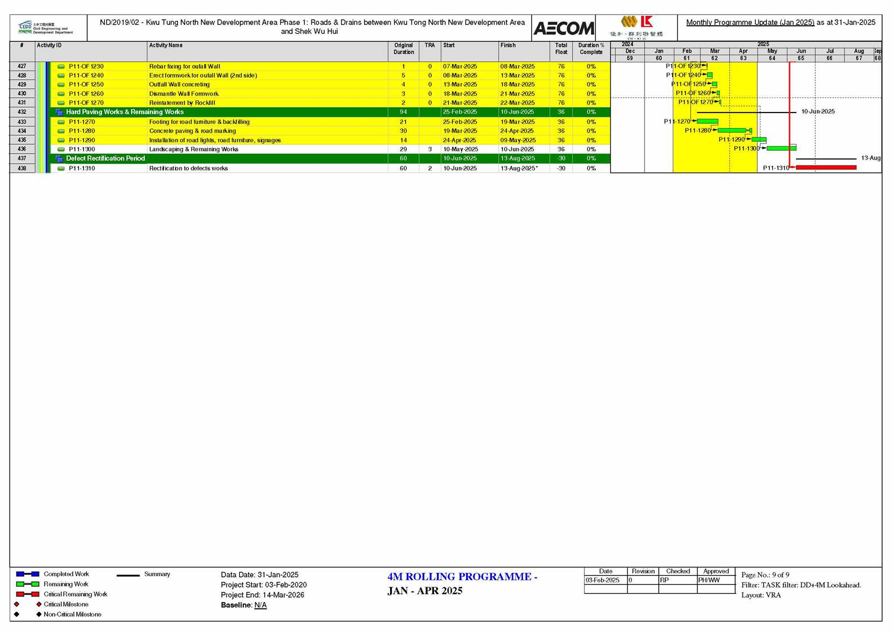Click the green P11-1280 Gantt bar
The image size is (894, 632).
732,131
